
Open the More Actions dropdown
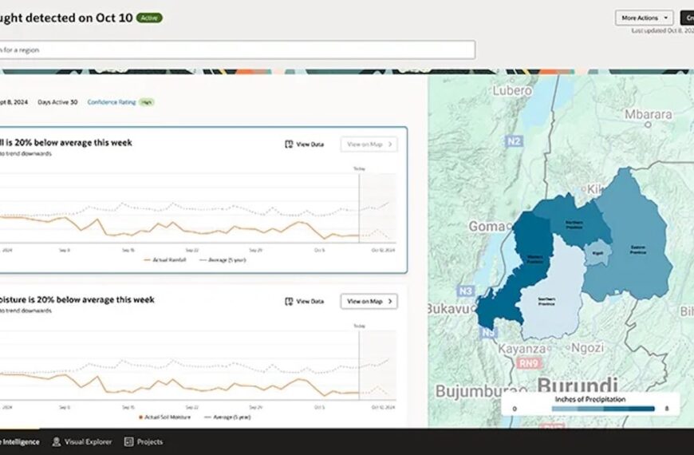[x=644, y=18]
